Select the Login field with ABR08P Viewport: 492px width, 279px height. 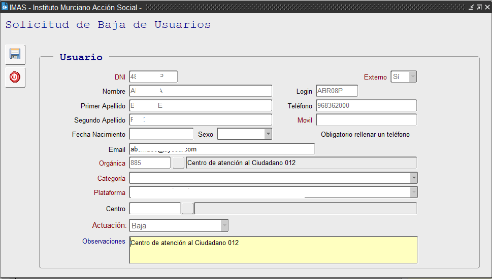pyautogui.click(x=337, y=91)
